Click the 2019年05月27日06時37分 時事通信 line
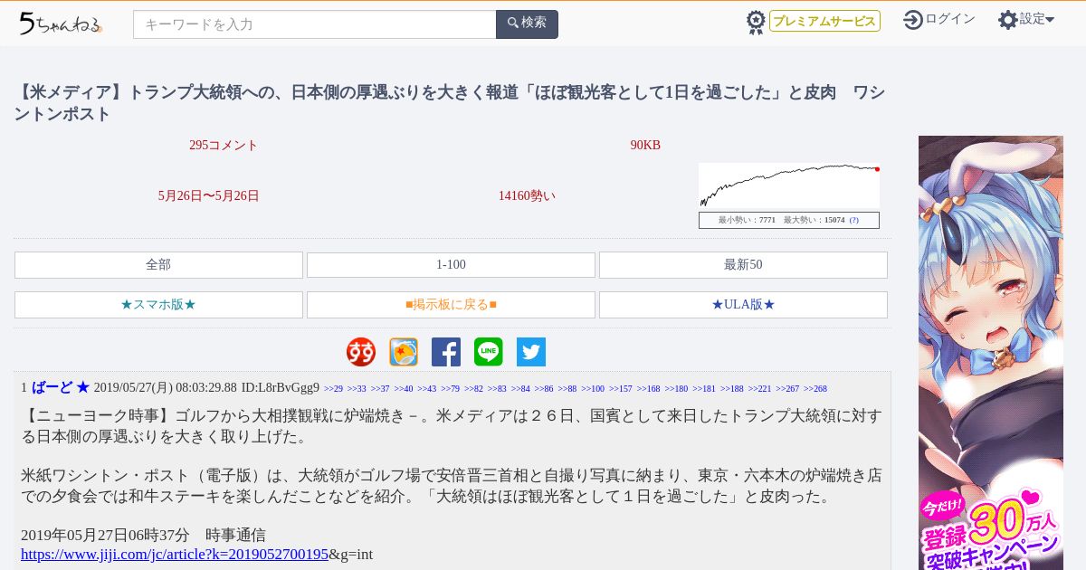The width and height of the screenshot is (1086, 570). (143, 535)
